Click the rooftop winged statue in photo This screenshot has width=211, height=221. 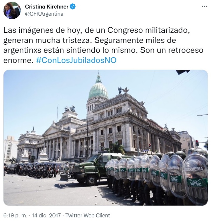click(x=120, y=90)
